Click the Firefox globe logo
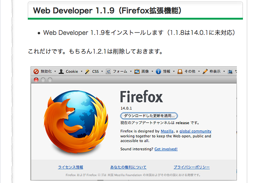The width and height of the screenshot is (257, 183). click(x=76, y=122)
